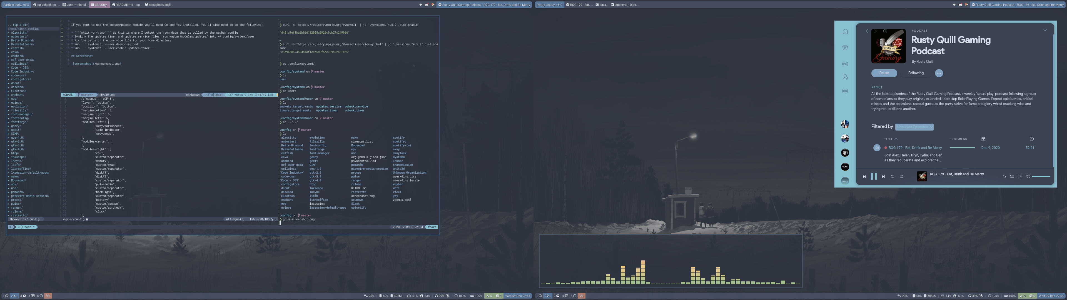This screenshot has width=1067, height=300.
Task: Go up a directory via '.. (up a dir)'
Action: tap(19, 25)
